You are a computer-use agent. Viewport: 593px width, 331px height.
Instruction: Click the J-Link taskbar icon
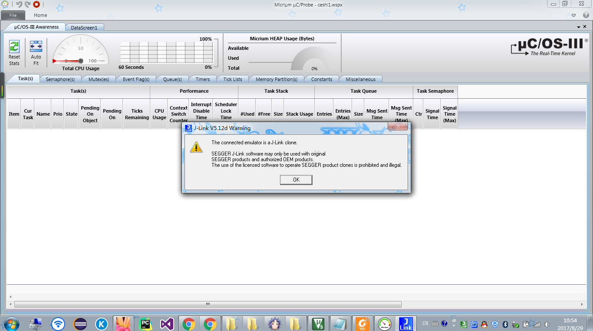tap(406, 323)
